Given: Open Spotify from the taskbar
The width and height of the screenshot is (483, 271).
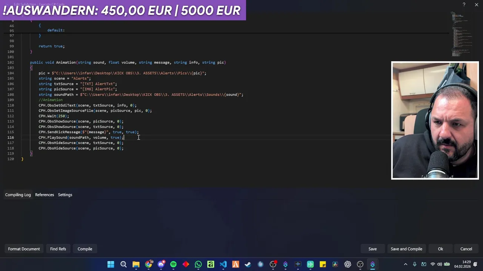Looking at the screenshot, I should tap(173, 264).
